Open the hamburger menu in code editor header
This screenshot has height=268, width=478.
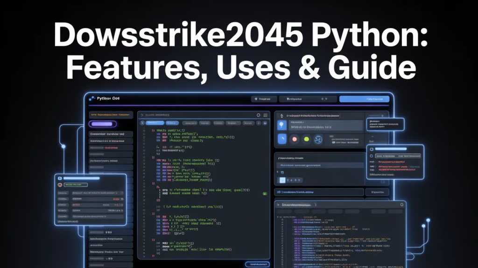(265, 115)
